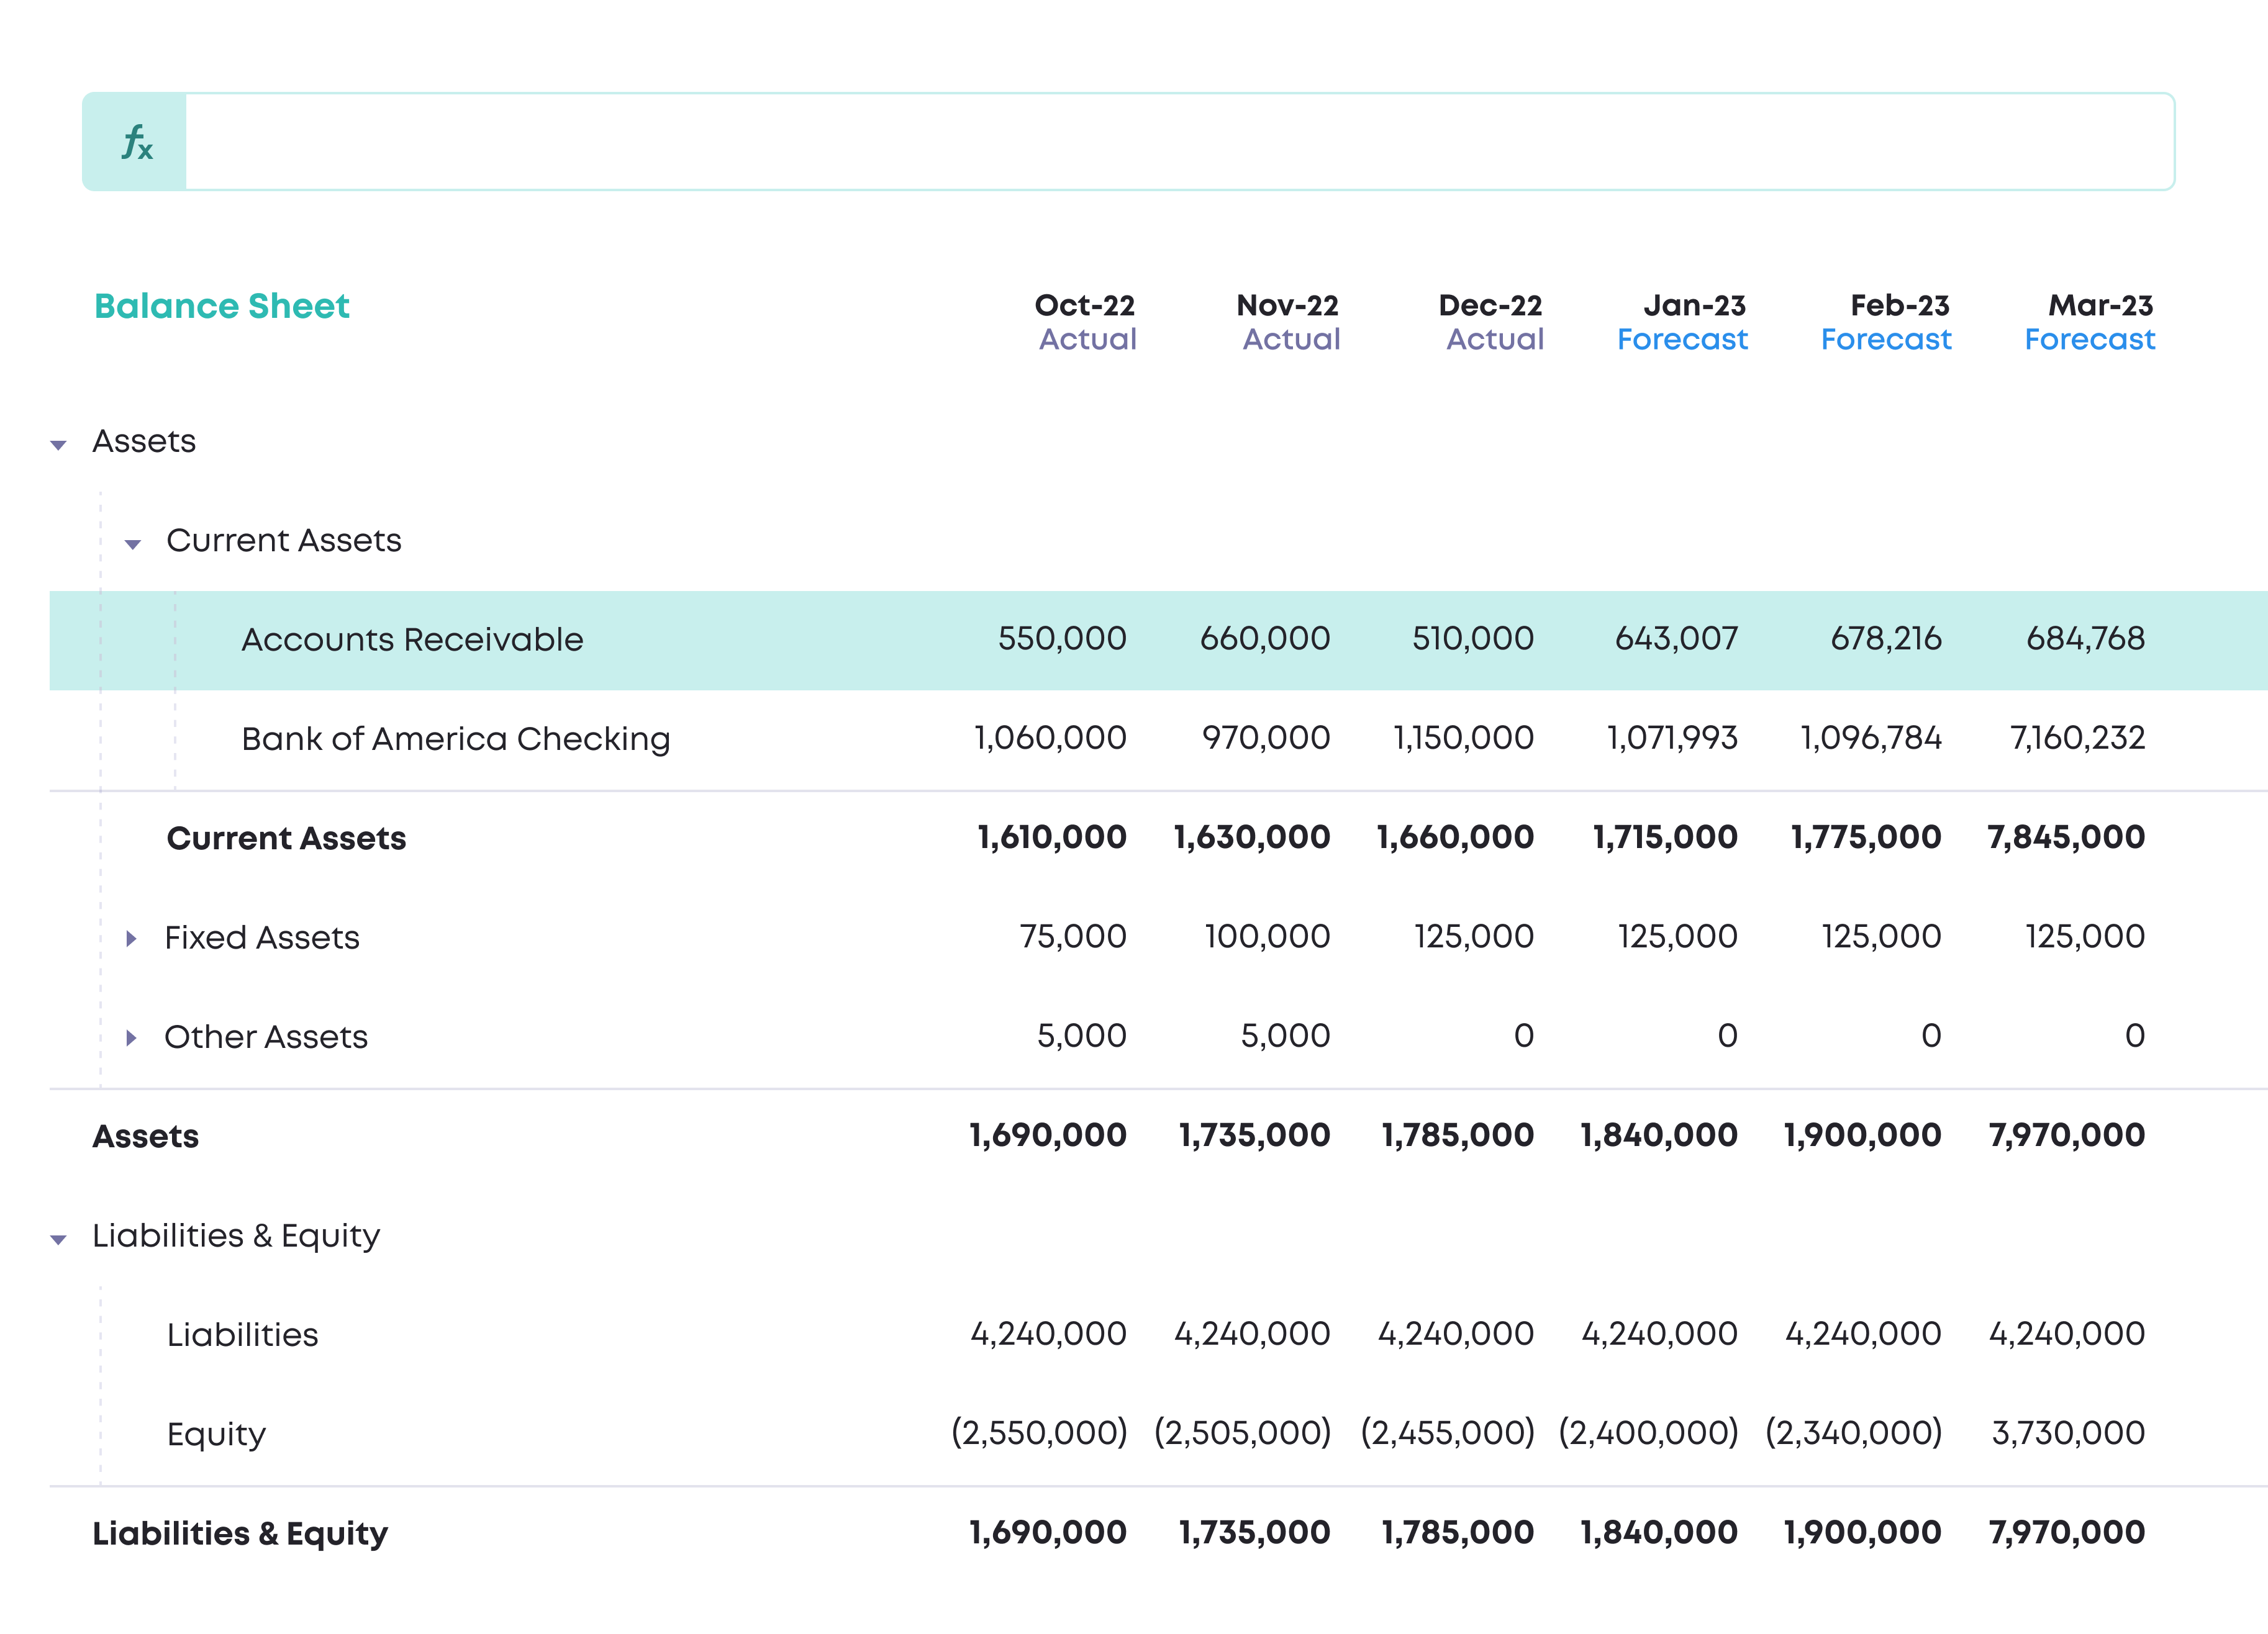Expand the Other Assets row
The height and width of the screenshot is (1634, 2268).
[131, 1037]
